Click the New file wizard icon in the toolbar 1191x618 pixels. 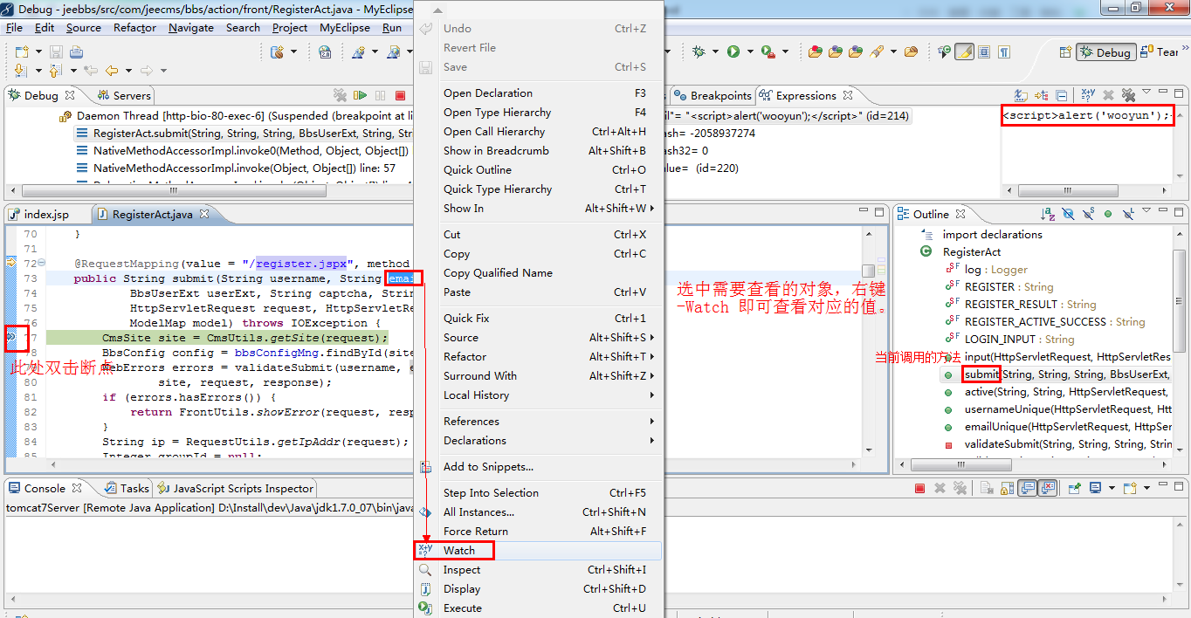click(20, 52)
